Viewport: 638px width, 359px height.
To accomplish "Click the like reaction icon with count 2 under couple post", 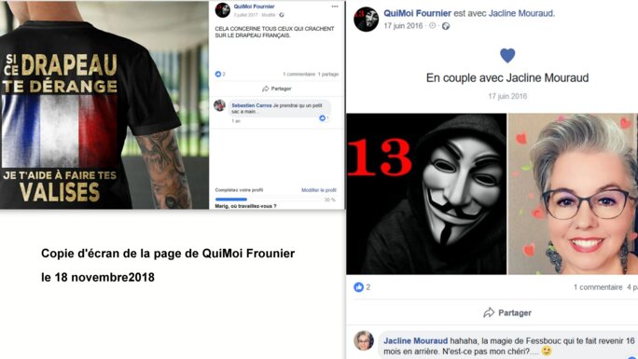I will (358, 287).
